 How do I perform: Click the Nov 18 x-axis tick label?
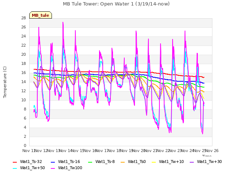point(114,151)
